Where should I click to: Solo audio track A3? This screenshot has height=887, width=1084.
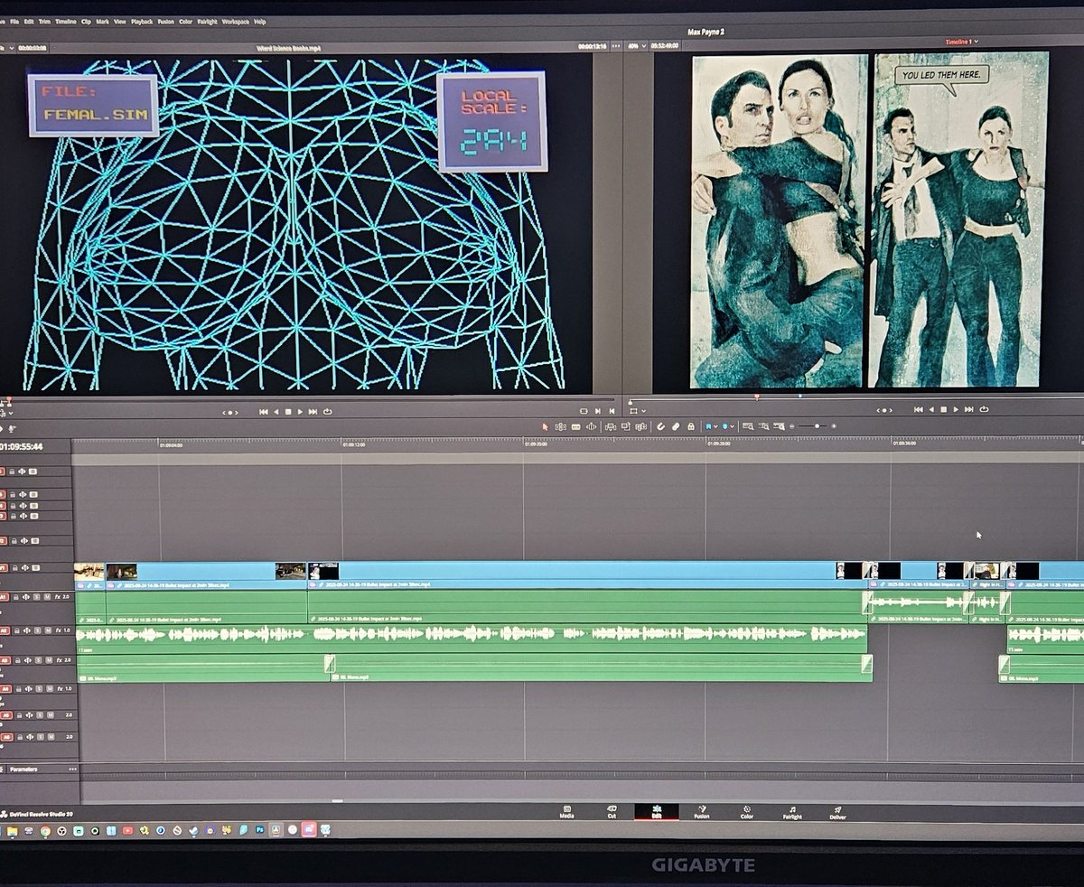click(38, 660)
